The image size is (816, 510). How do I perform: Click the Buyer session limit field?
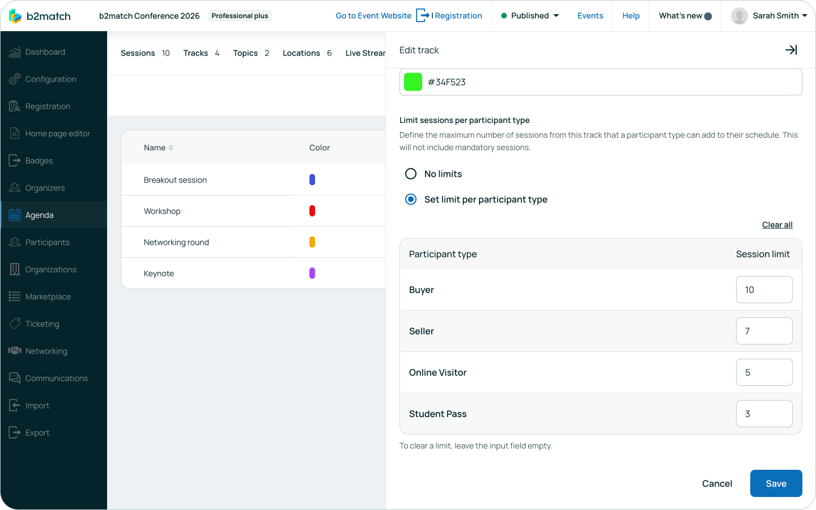(764, 290)
